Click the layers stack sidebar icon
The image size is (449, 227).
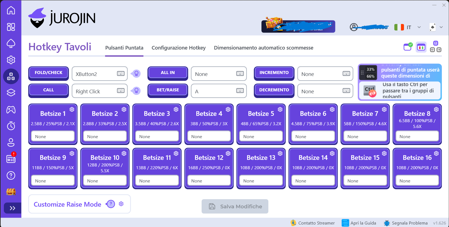point(11,93)
